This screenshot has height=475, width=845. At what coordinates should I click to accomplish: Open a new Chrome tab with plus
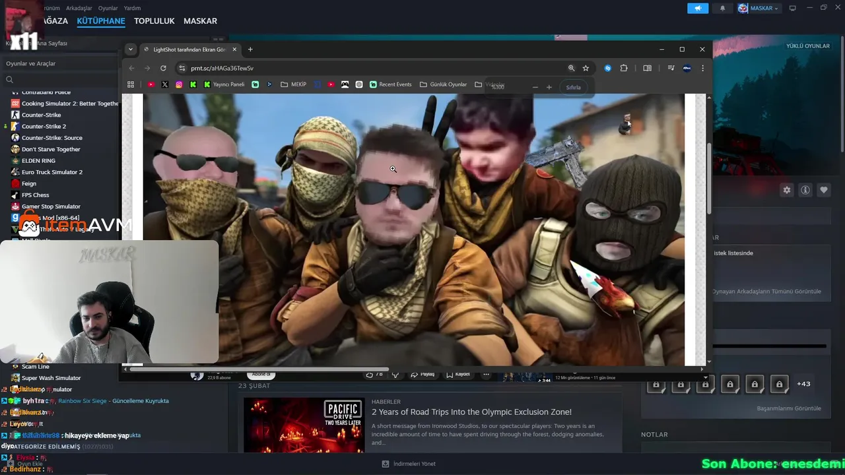point(250,49)
